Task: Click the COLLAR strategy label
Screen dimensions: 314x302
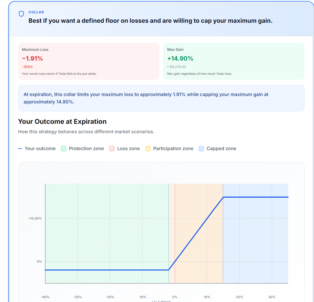Action: 36,12
